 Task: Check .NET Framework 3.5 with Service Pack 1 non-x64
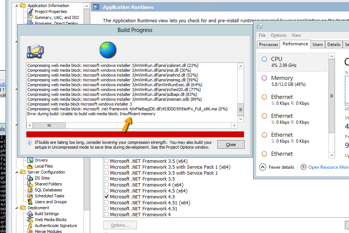coord(106,173)
